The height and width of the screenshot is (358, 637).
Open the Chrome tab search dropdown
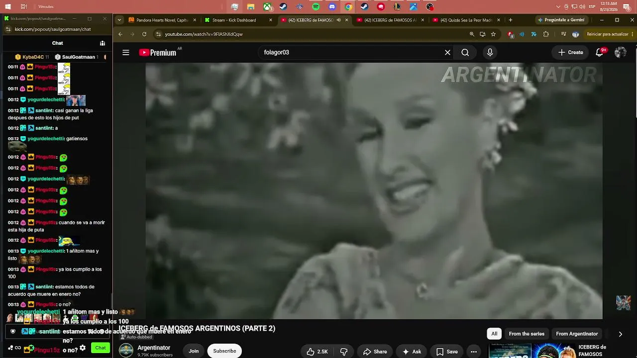pos(119,20)
